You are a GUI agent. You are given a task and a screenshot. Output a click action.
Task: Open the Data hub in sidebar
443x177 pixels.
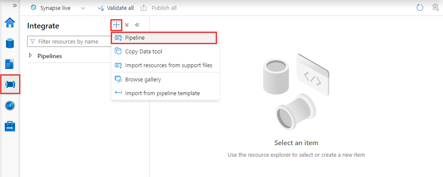[x=10, y=43]
